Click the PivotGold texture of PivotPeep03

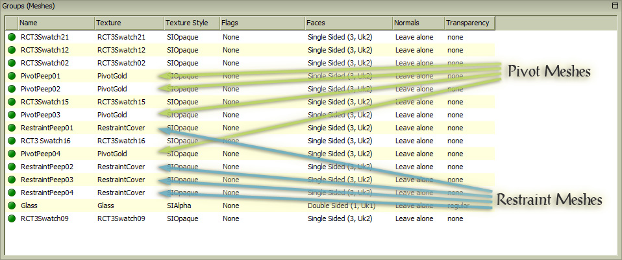tap(112, 115)
